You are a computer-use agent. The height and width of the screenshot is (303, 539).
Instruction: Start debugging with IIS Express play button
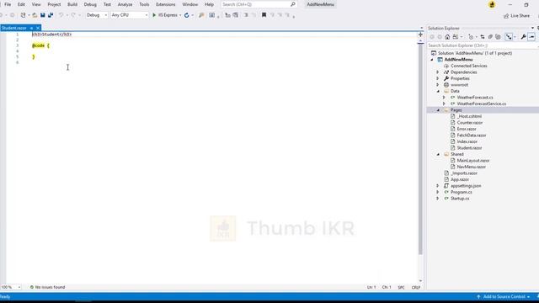(154, 15)
